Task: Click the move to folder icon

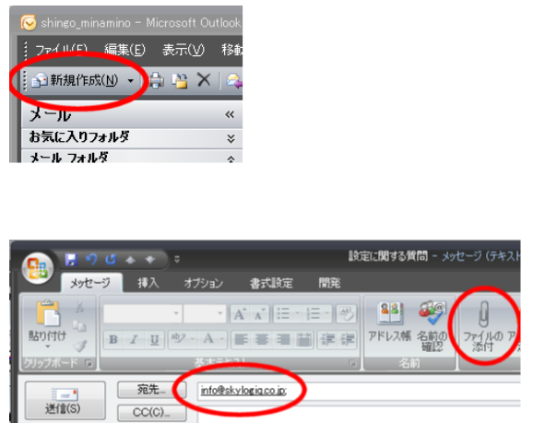Action: (180, 81)
